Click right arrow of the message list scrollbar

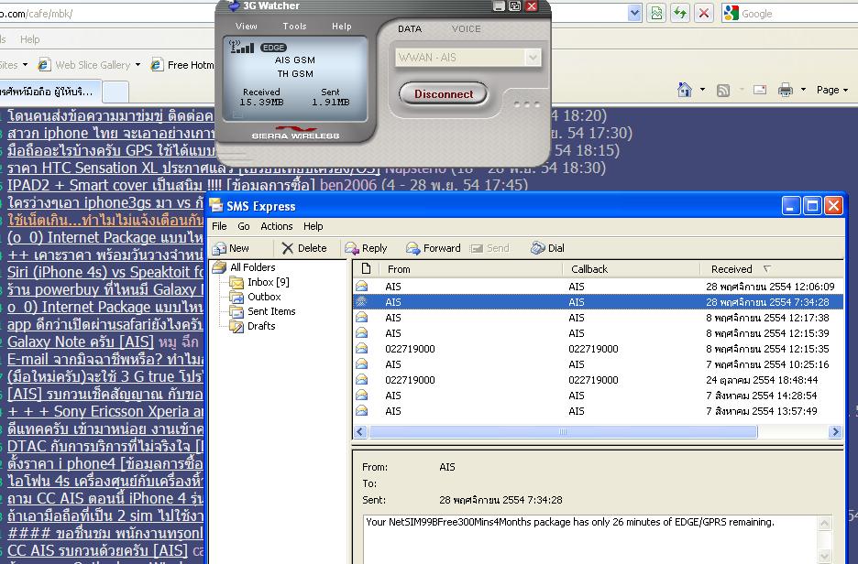tap(835, 432)
